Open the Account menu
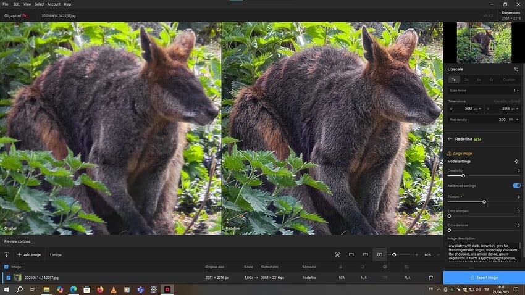 [54, 4]
